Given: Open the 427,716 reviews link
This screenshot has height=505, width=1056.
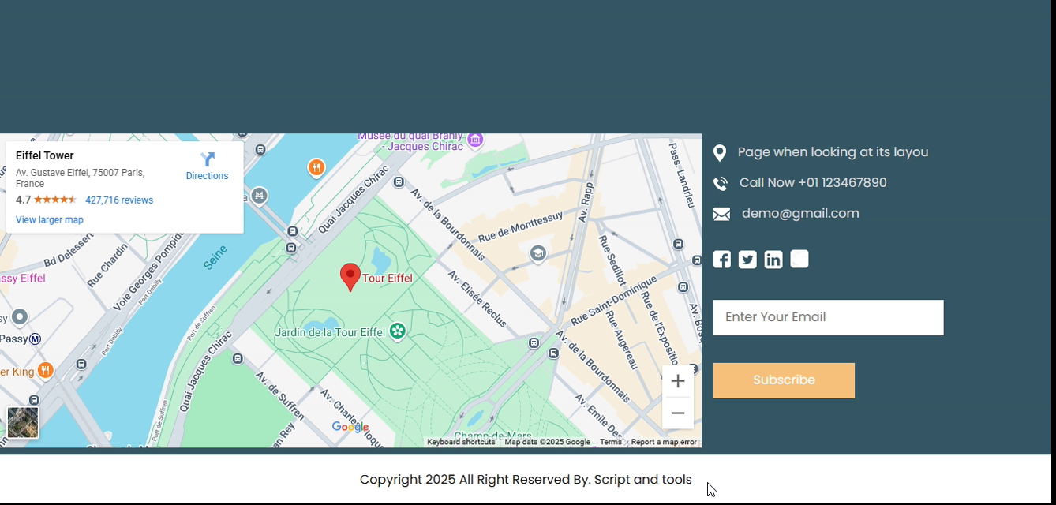Looking at the screenshot, I should coord(119,200).
